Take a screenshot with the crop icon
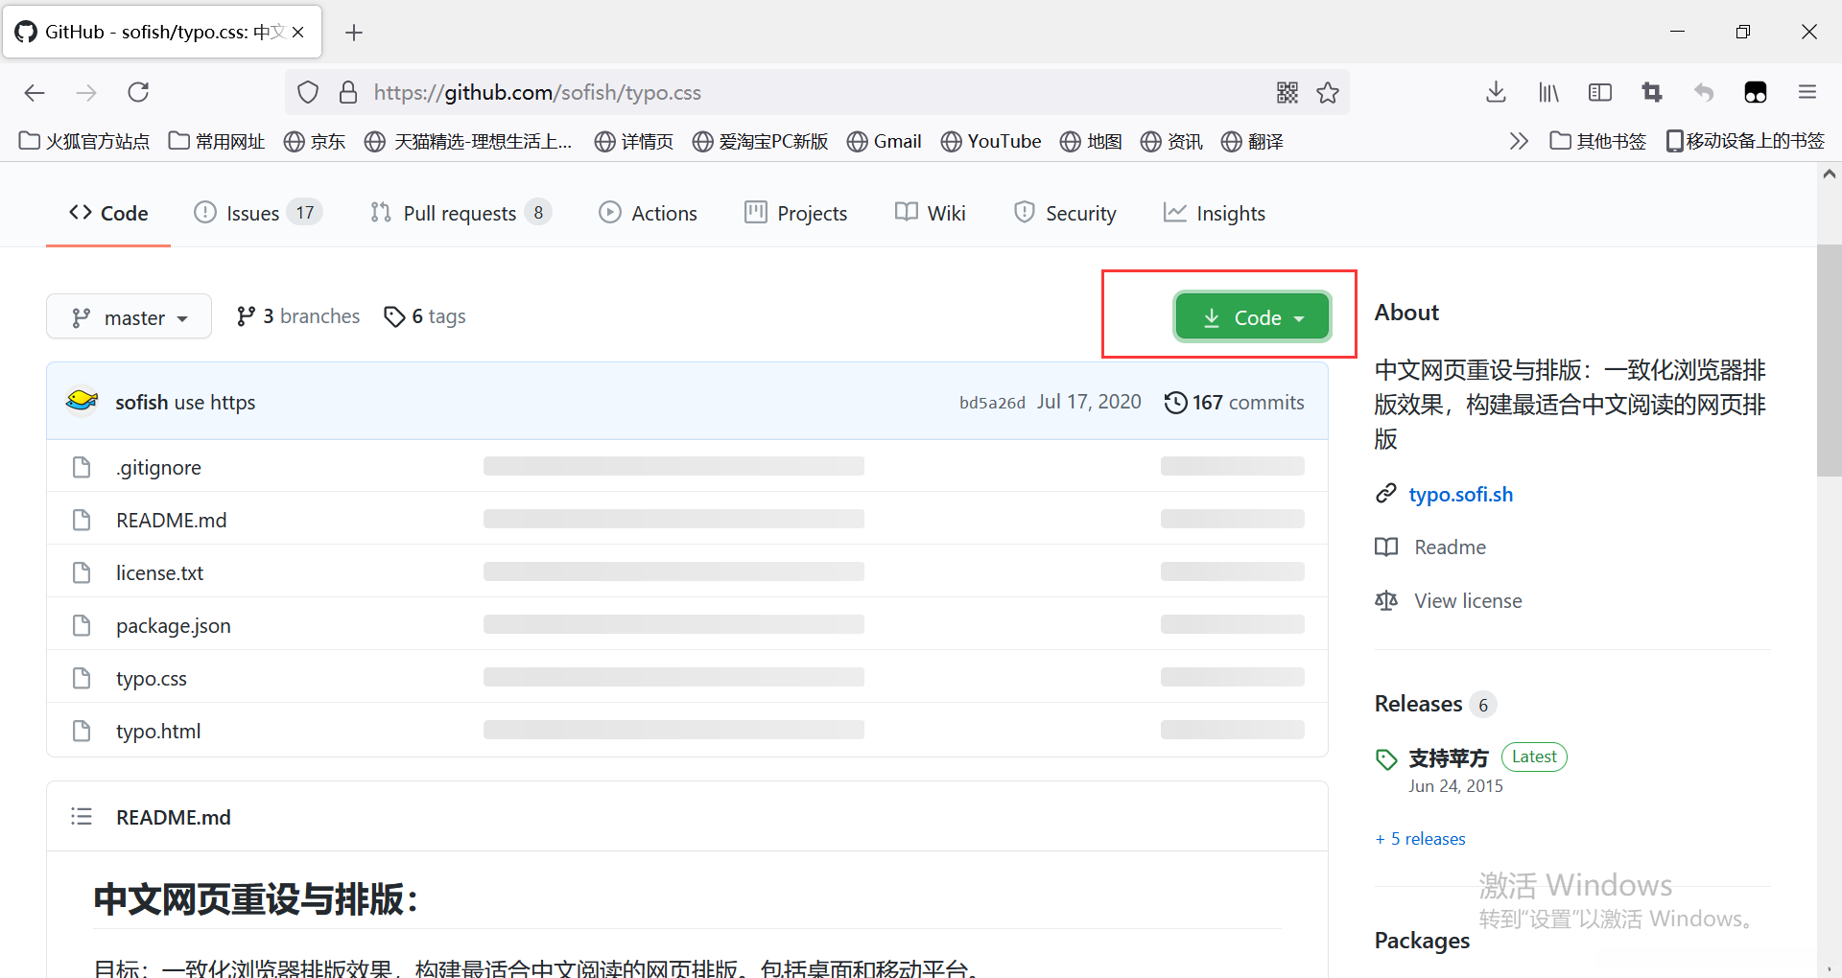The width and height of the screenshot is (1842, 978). [1652, 92]
